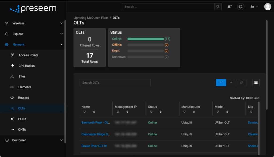Click Lightning McQueen Fiber breadcrumb
Screen dimensions: 274x157
coord(91,18)
